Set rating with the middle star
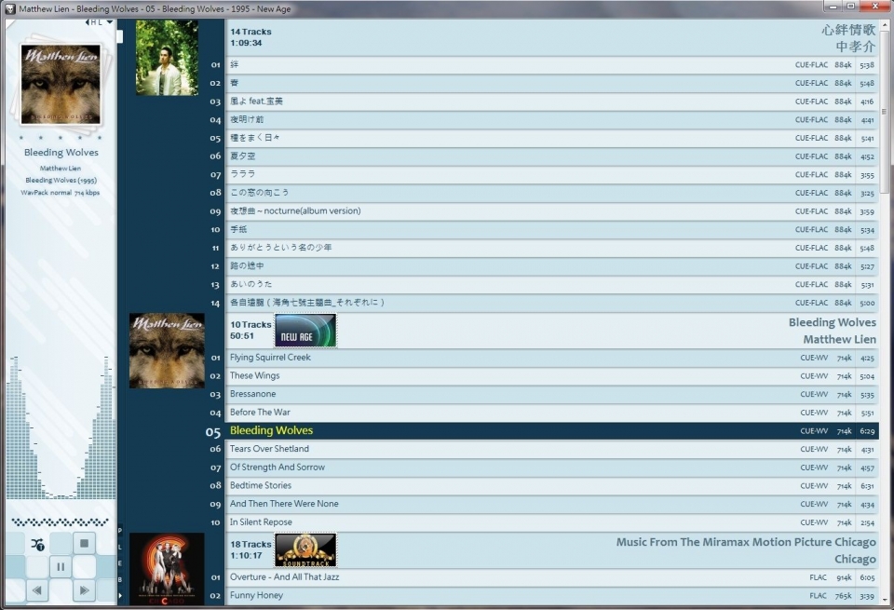This screenshot has width=894, height=610. coord(61,138)
